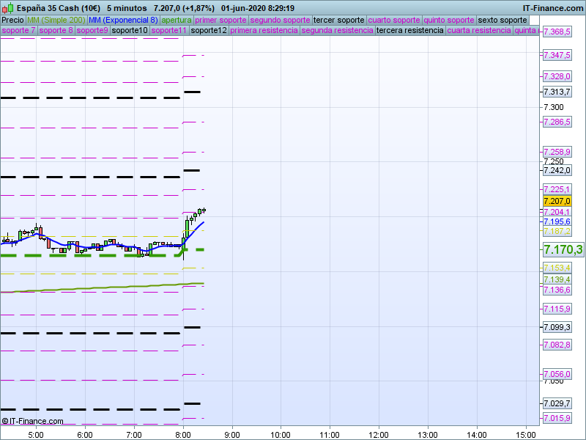Image resolution: width=586 pixels, height=440 pixels.
Task: Click the 12:00 time axis marker
Action: (379, 434)
